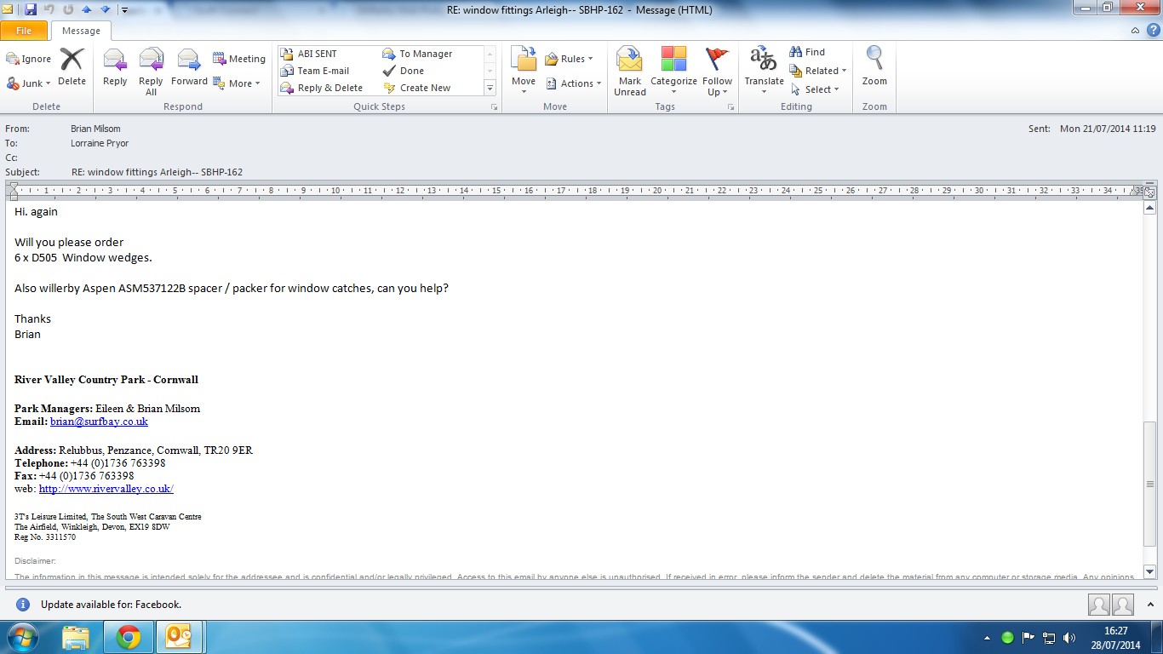Open the Customize Quick Access Toolbar dropdown

tap(124, 10)
